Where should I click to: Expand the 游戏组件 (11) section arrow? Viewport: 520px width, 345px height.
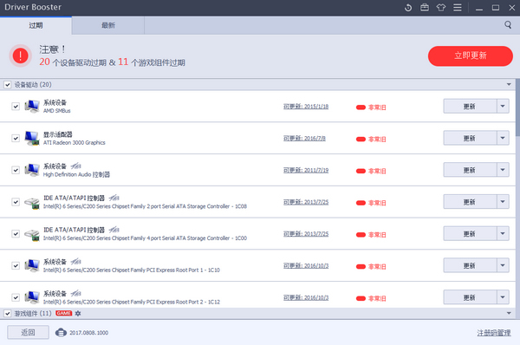pyautogui.click(x=509, y=313)
